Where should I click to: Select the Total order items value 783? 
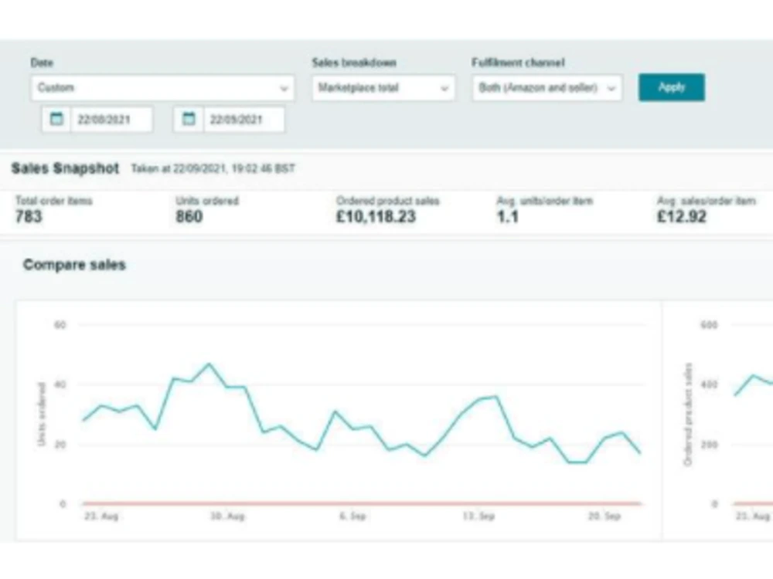pos(29,217)
